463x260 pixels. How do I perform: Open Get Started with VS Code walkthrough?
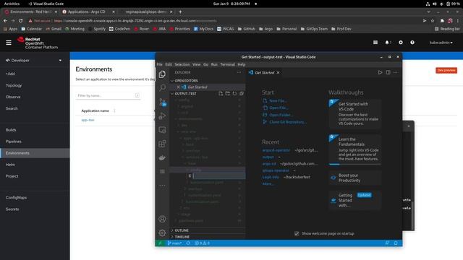(x=354, y=114)
